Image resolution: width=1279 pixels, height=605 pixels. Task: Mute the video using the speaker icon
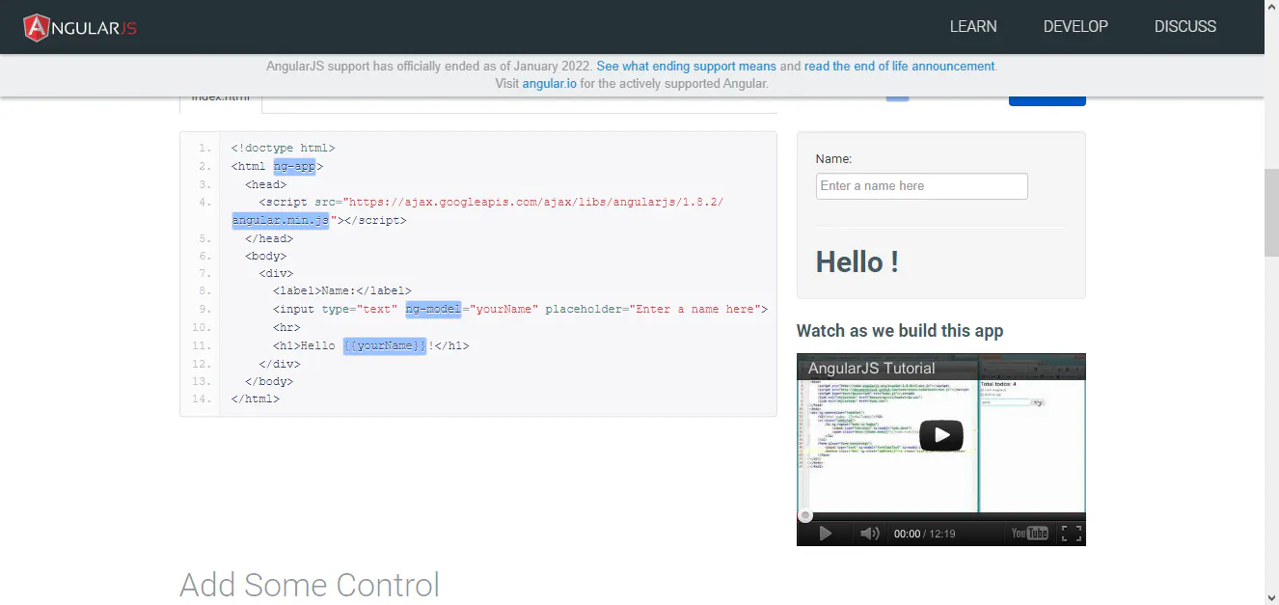click(x=869, y=532)
